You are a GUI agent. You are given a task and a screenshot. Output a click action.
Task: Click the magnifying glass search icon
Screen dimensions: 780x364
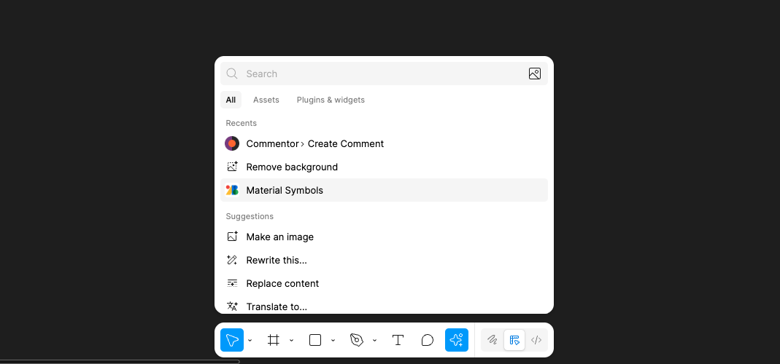click(x=232, y=74)
